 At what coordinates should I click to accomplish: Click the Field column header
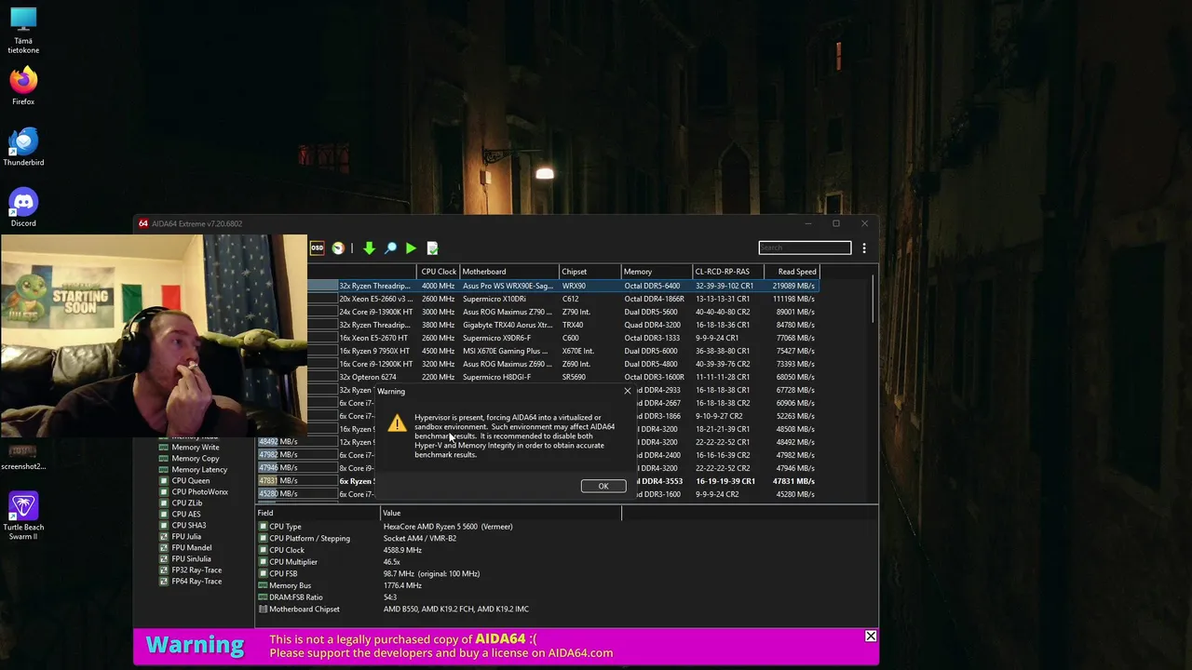(318, 514)
